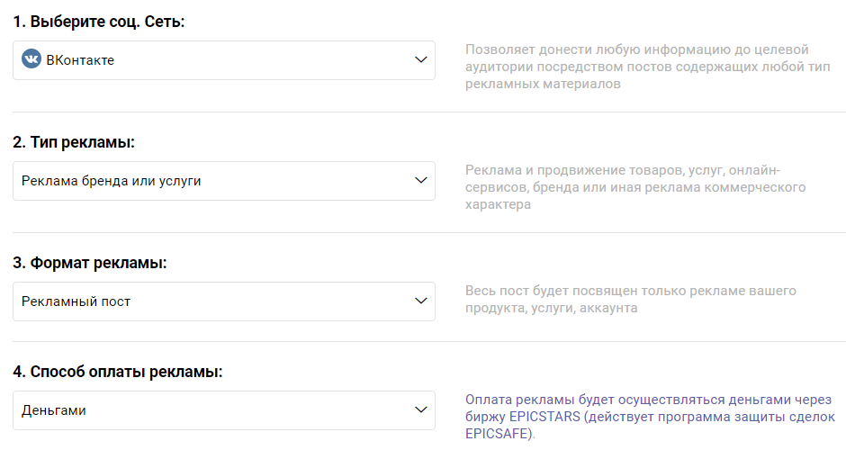Click the VK logo icon in the selector

pyautogui.click(x=31, y=59)
